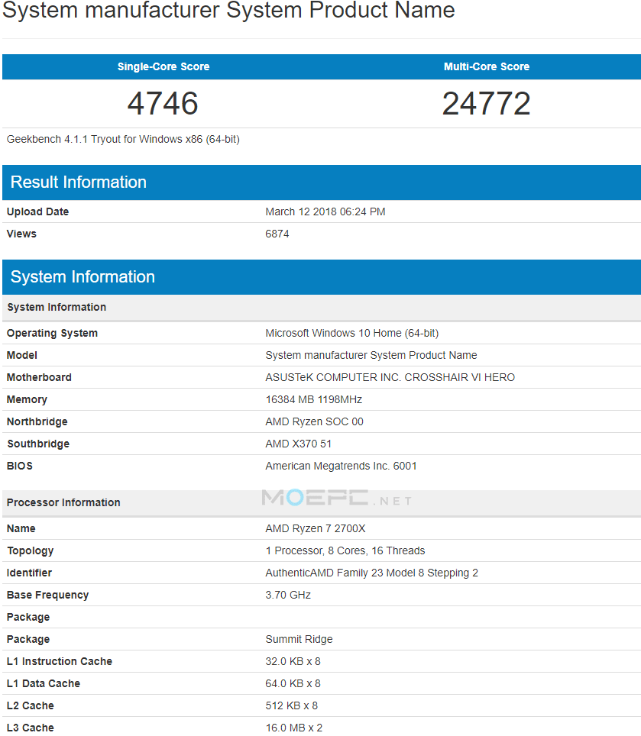Select the 'L3 Cache' label
The width and height of the screenshot is (641, 736).
tap(30, 728)
